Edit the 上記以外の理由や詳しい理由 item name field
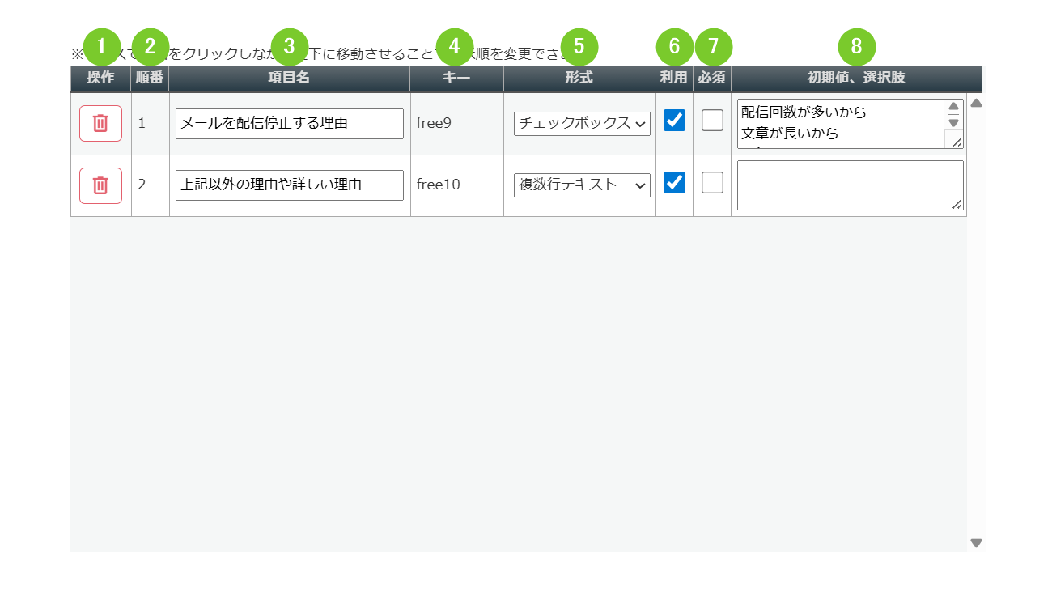Viewport: 1052px width, 607px height. [290, 185]
